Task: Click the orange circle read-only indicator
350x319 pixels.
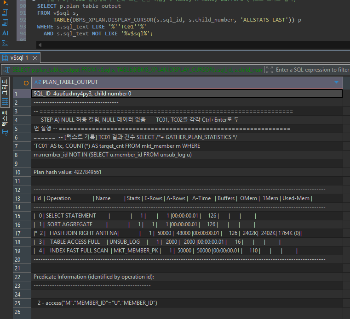Action: [26, 83]
